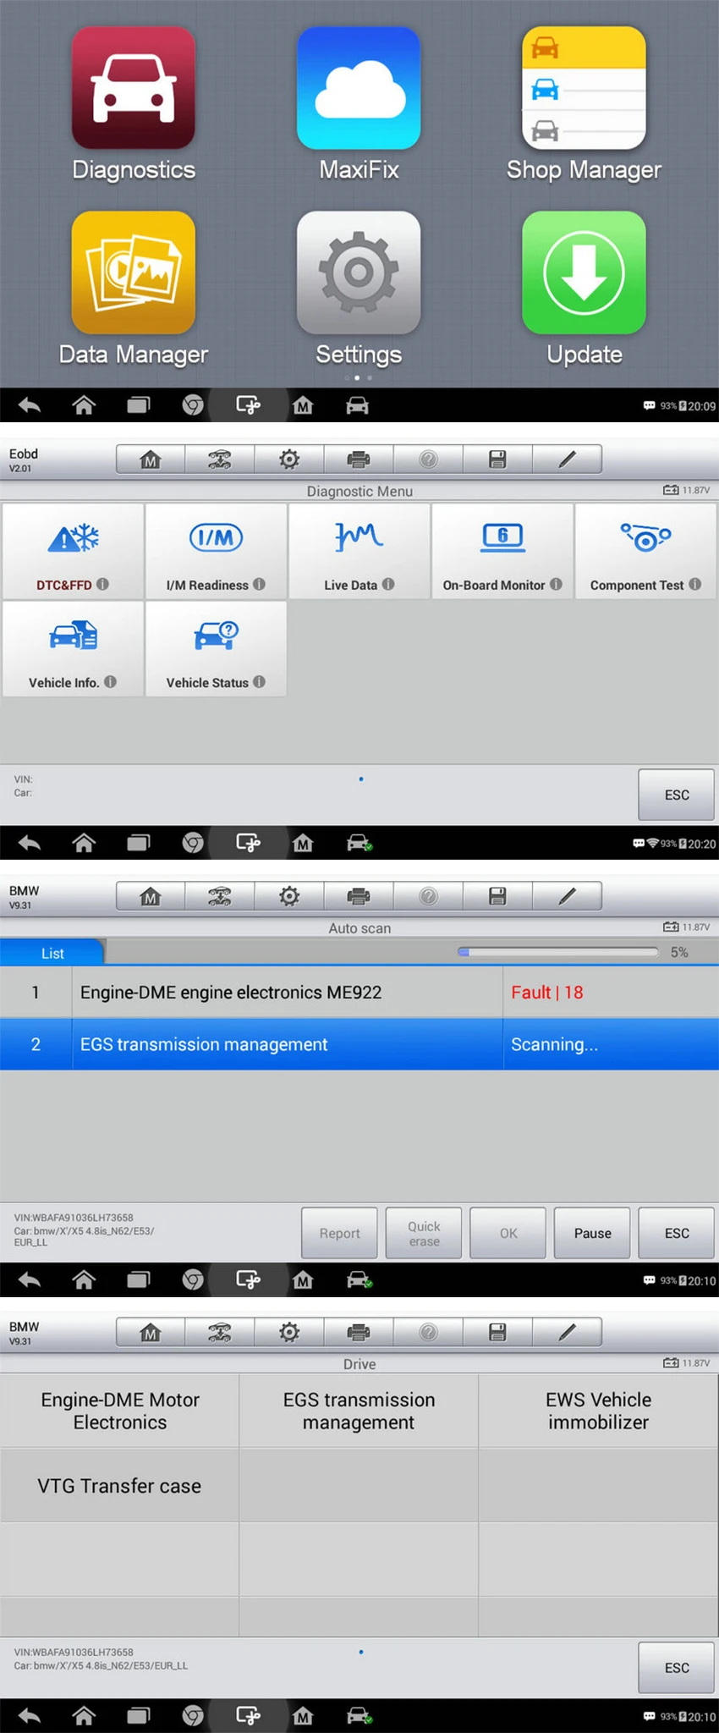Click the Auto scan progress bar
This screenshot has width=719, height=1733.
[558, 952]
